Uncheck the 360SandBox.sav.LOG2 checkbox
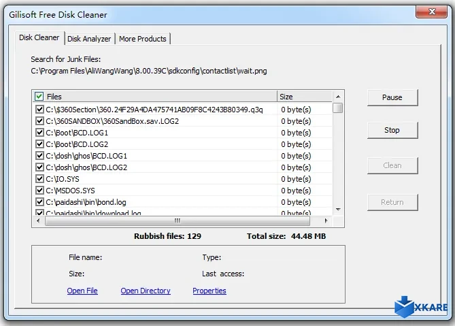Viewport: 455px width, 326px height. 39,121
